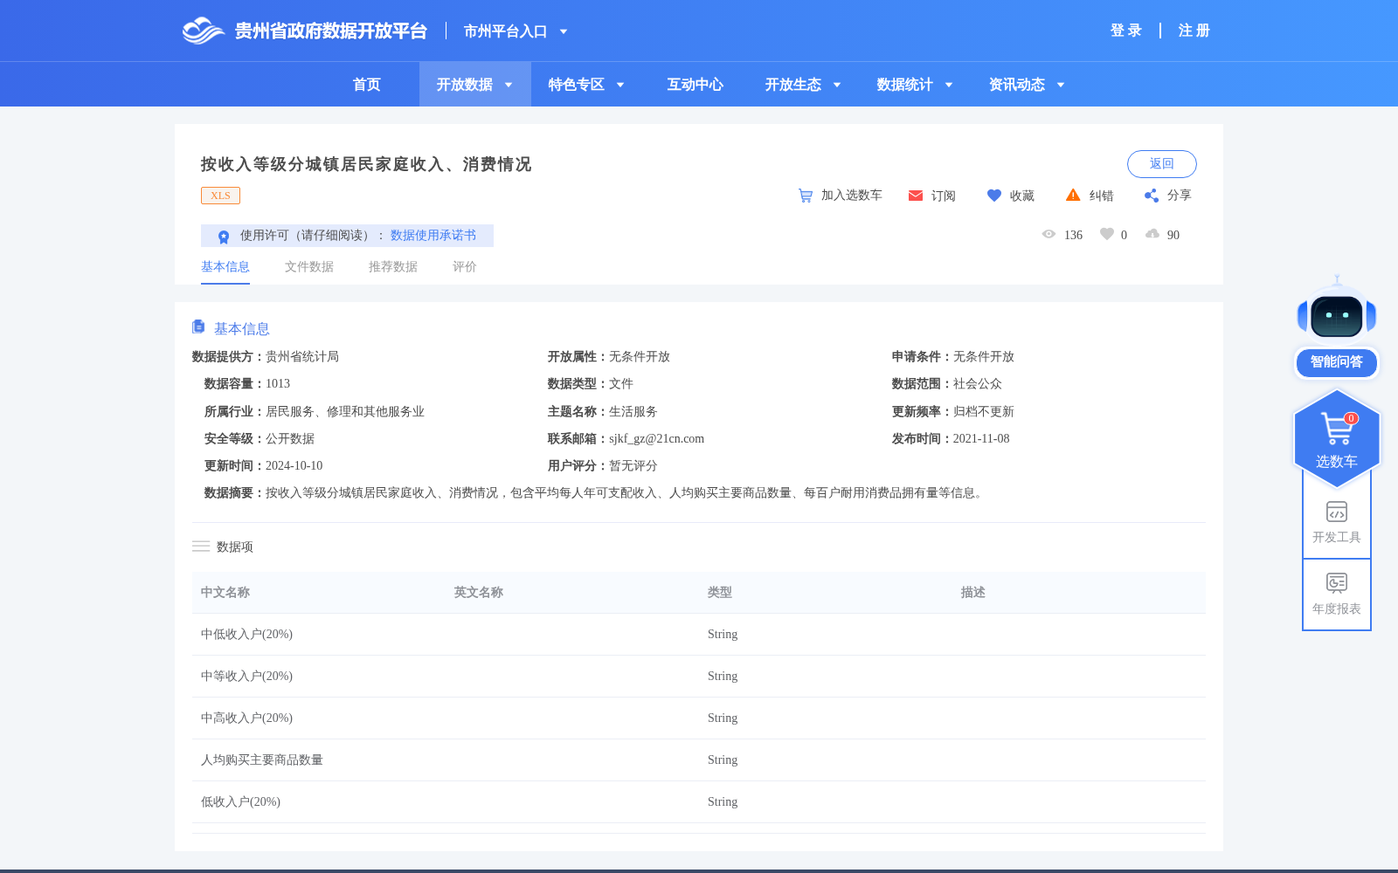Viewport: 1398px width, 873px height.
Task: Click the heart icon for 收藏
Action: 994,196
